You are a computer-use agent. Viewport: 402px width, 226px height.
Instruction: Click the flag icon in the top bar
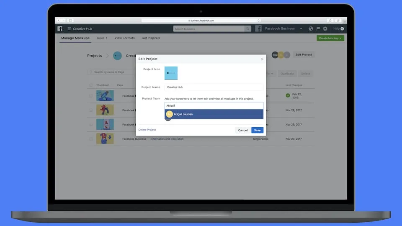coord(318,29)
